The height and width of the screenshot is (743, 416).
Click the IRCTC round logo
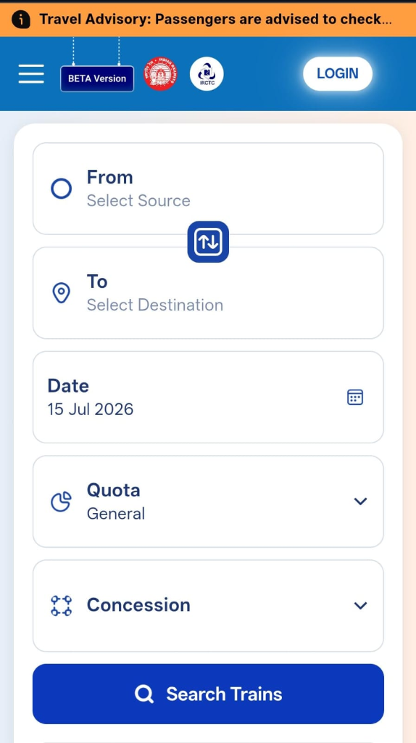pyautogui.click(x=207, y=73)
